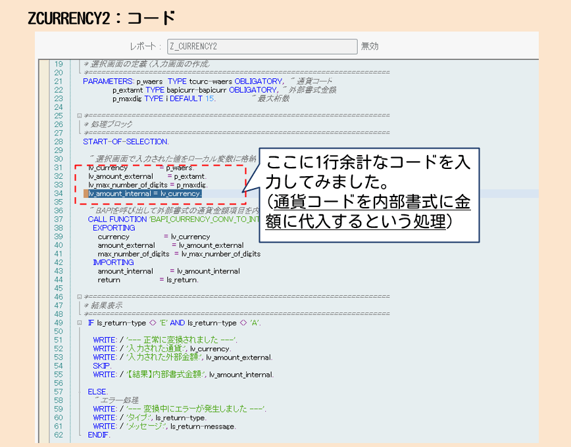
Task: Click the SKIP statement on line 54
Action: 101,365
